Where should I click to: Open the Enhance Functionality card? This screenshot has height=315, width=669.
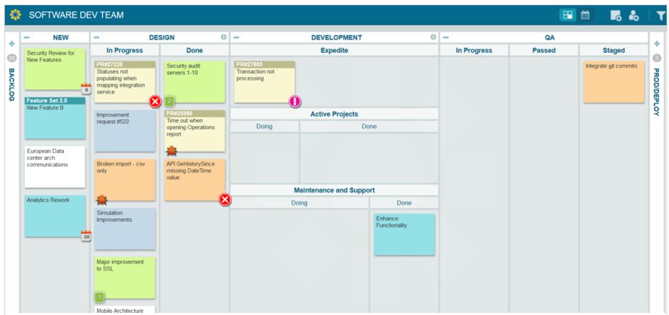coord(404,235)
